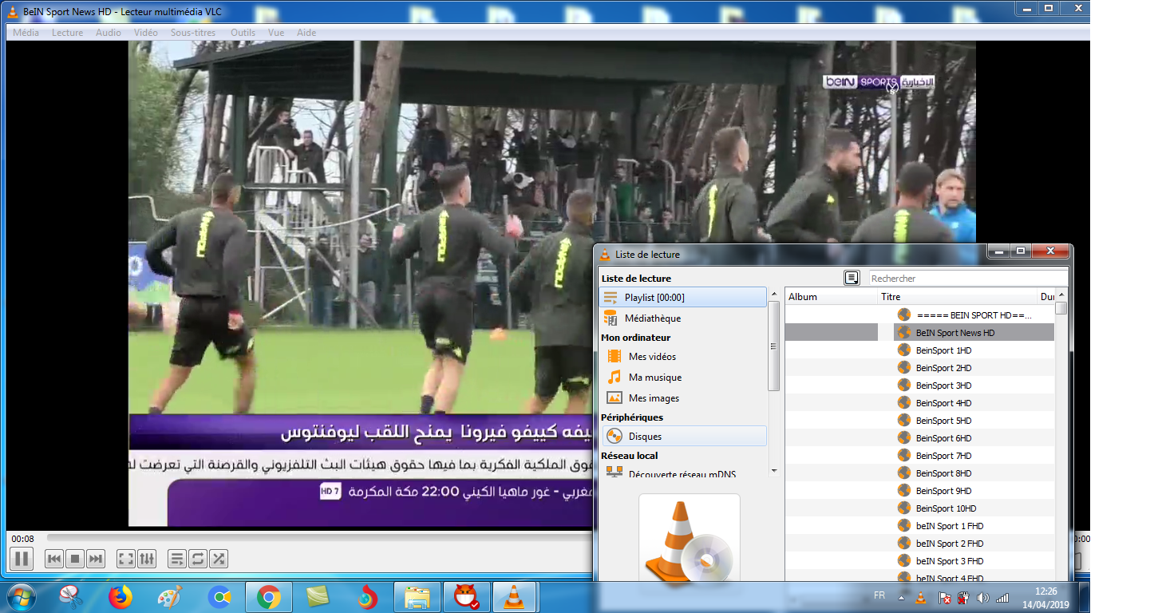
Task: Pause the video with the pause button
Action: click(x=22, y=559)
